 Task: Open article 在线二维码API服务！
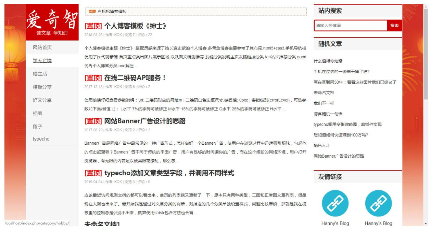click(x=125, y=78)
